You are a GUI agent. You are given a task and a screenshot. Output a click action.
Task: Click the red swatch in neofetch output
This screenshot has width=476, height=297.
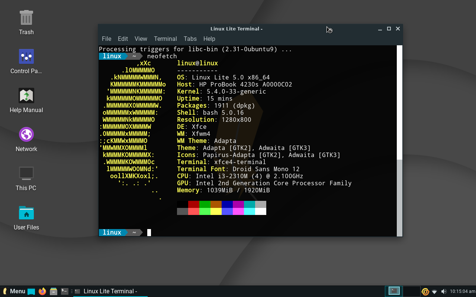tap(193, 204)
